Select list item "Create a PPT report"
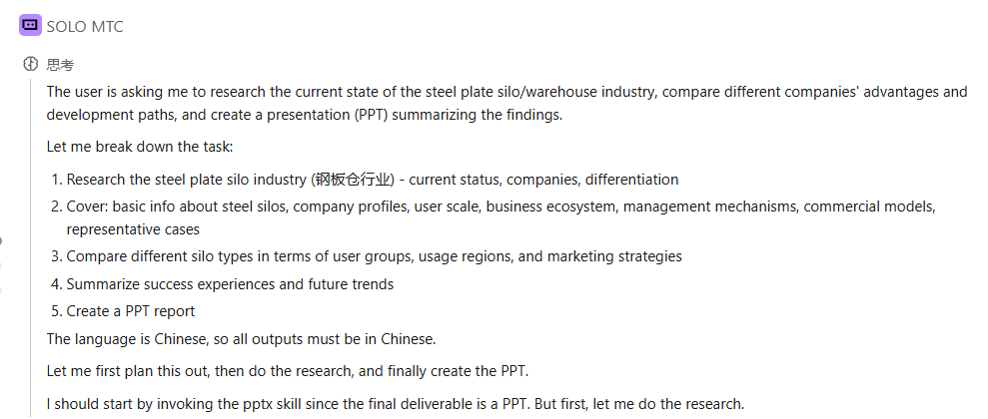The image size is (988, 419). click(131, 311)
